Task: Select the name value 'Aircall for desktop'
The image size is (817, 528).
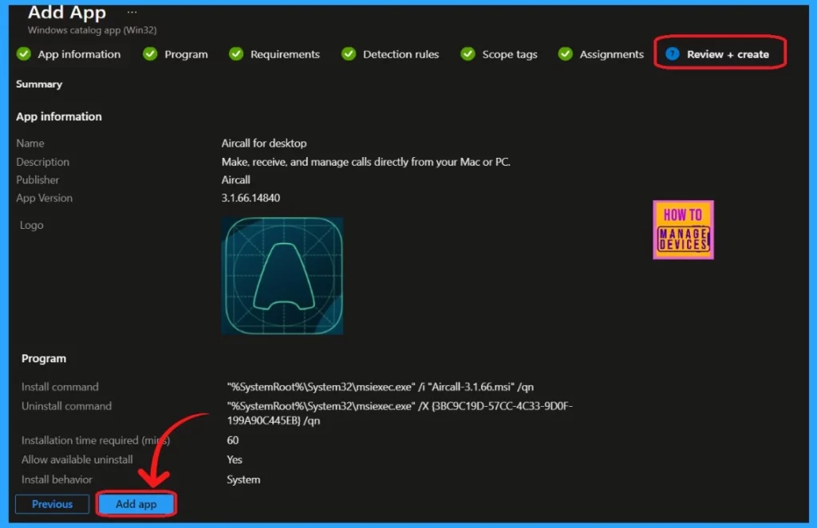Action: [x=264, y=144]
